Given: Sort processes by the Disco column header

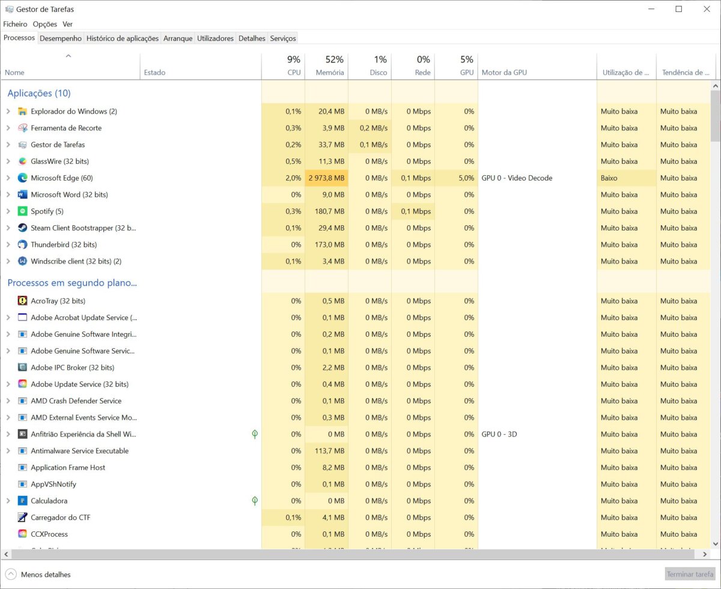Looking at the screenshot, I should [x=370, y=66].
